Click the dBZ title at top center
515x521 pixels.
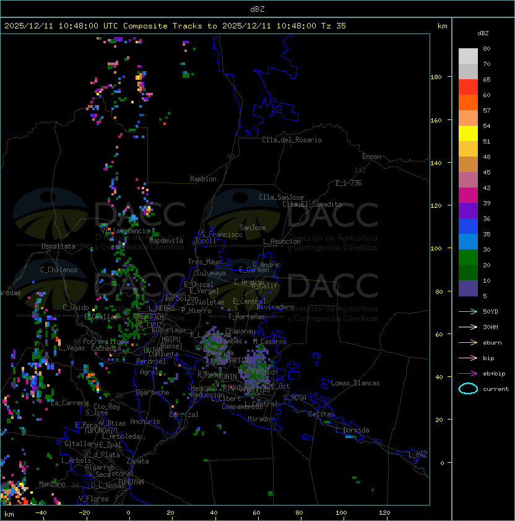[257, 9]
